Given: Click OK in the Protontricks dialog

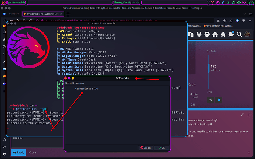Looking at the screenshot, I should (x=161, y=148).
